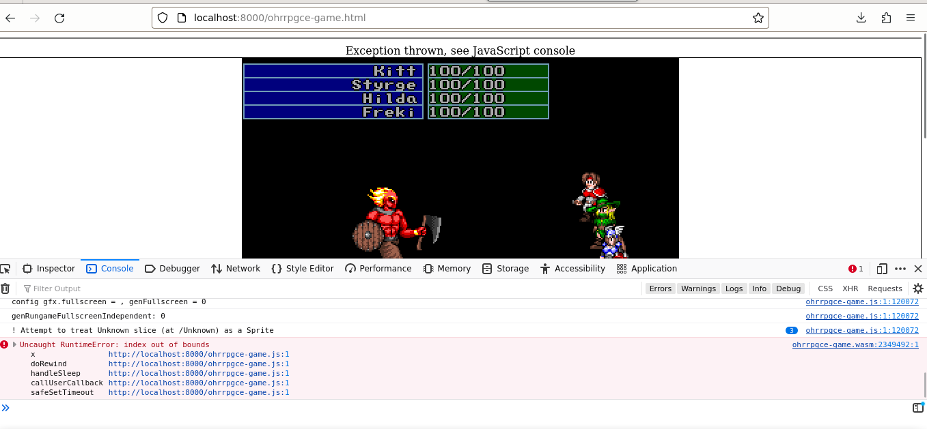Click 'Exception thrown, see JavaScript console' text
Viewport: 927px width, 429px height.
[x=460, y=50]
